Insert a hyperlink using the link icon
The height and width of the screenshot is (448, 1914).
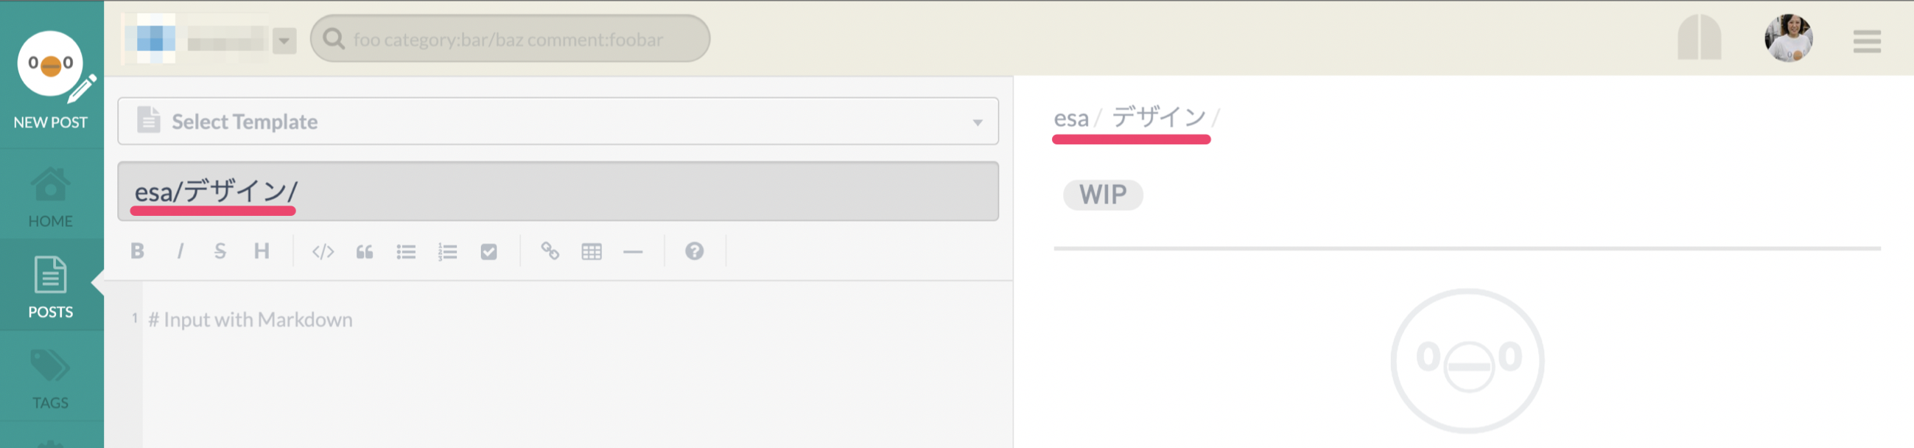click(x=550, y=251)
